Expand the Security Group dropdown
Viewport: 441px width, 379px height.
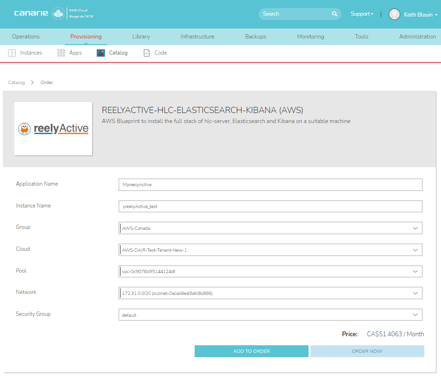click(x=270, y=315)
